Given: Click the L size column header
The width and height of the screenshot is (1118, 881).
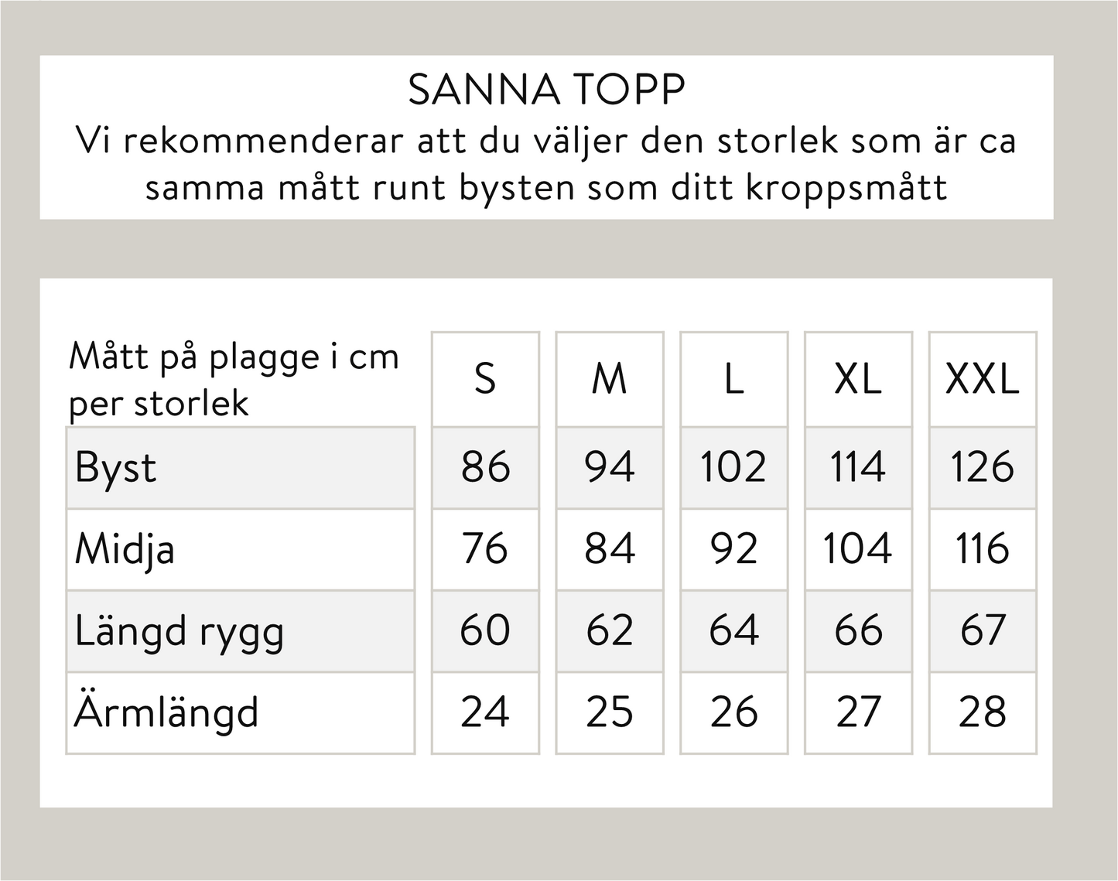Looking at the screenshot, I should [733, 380].
